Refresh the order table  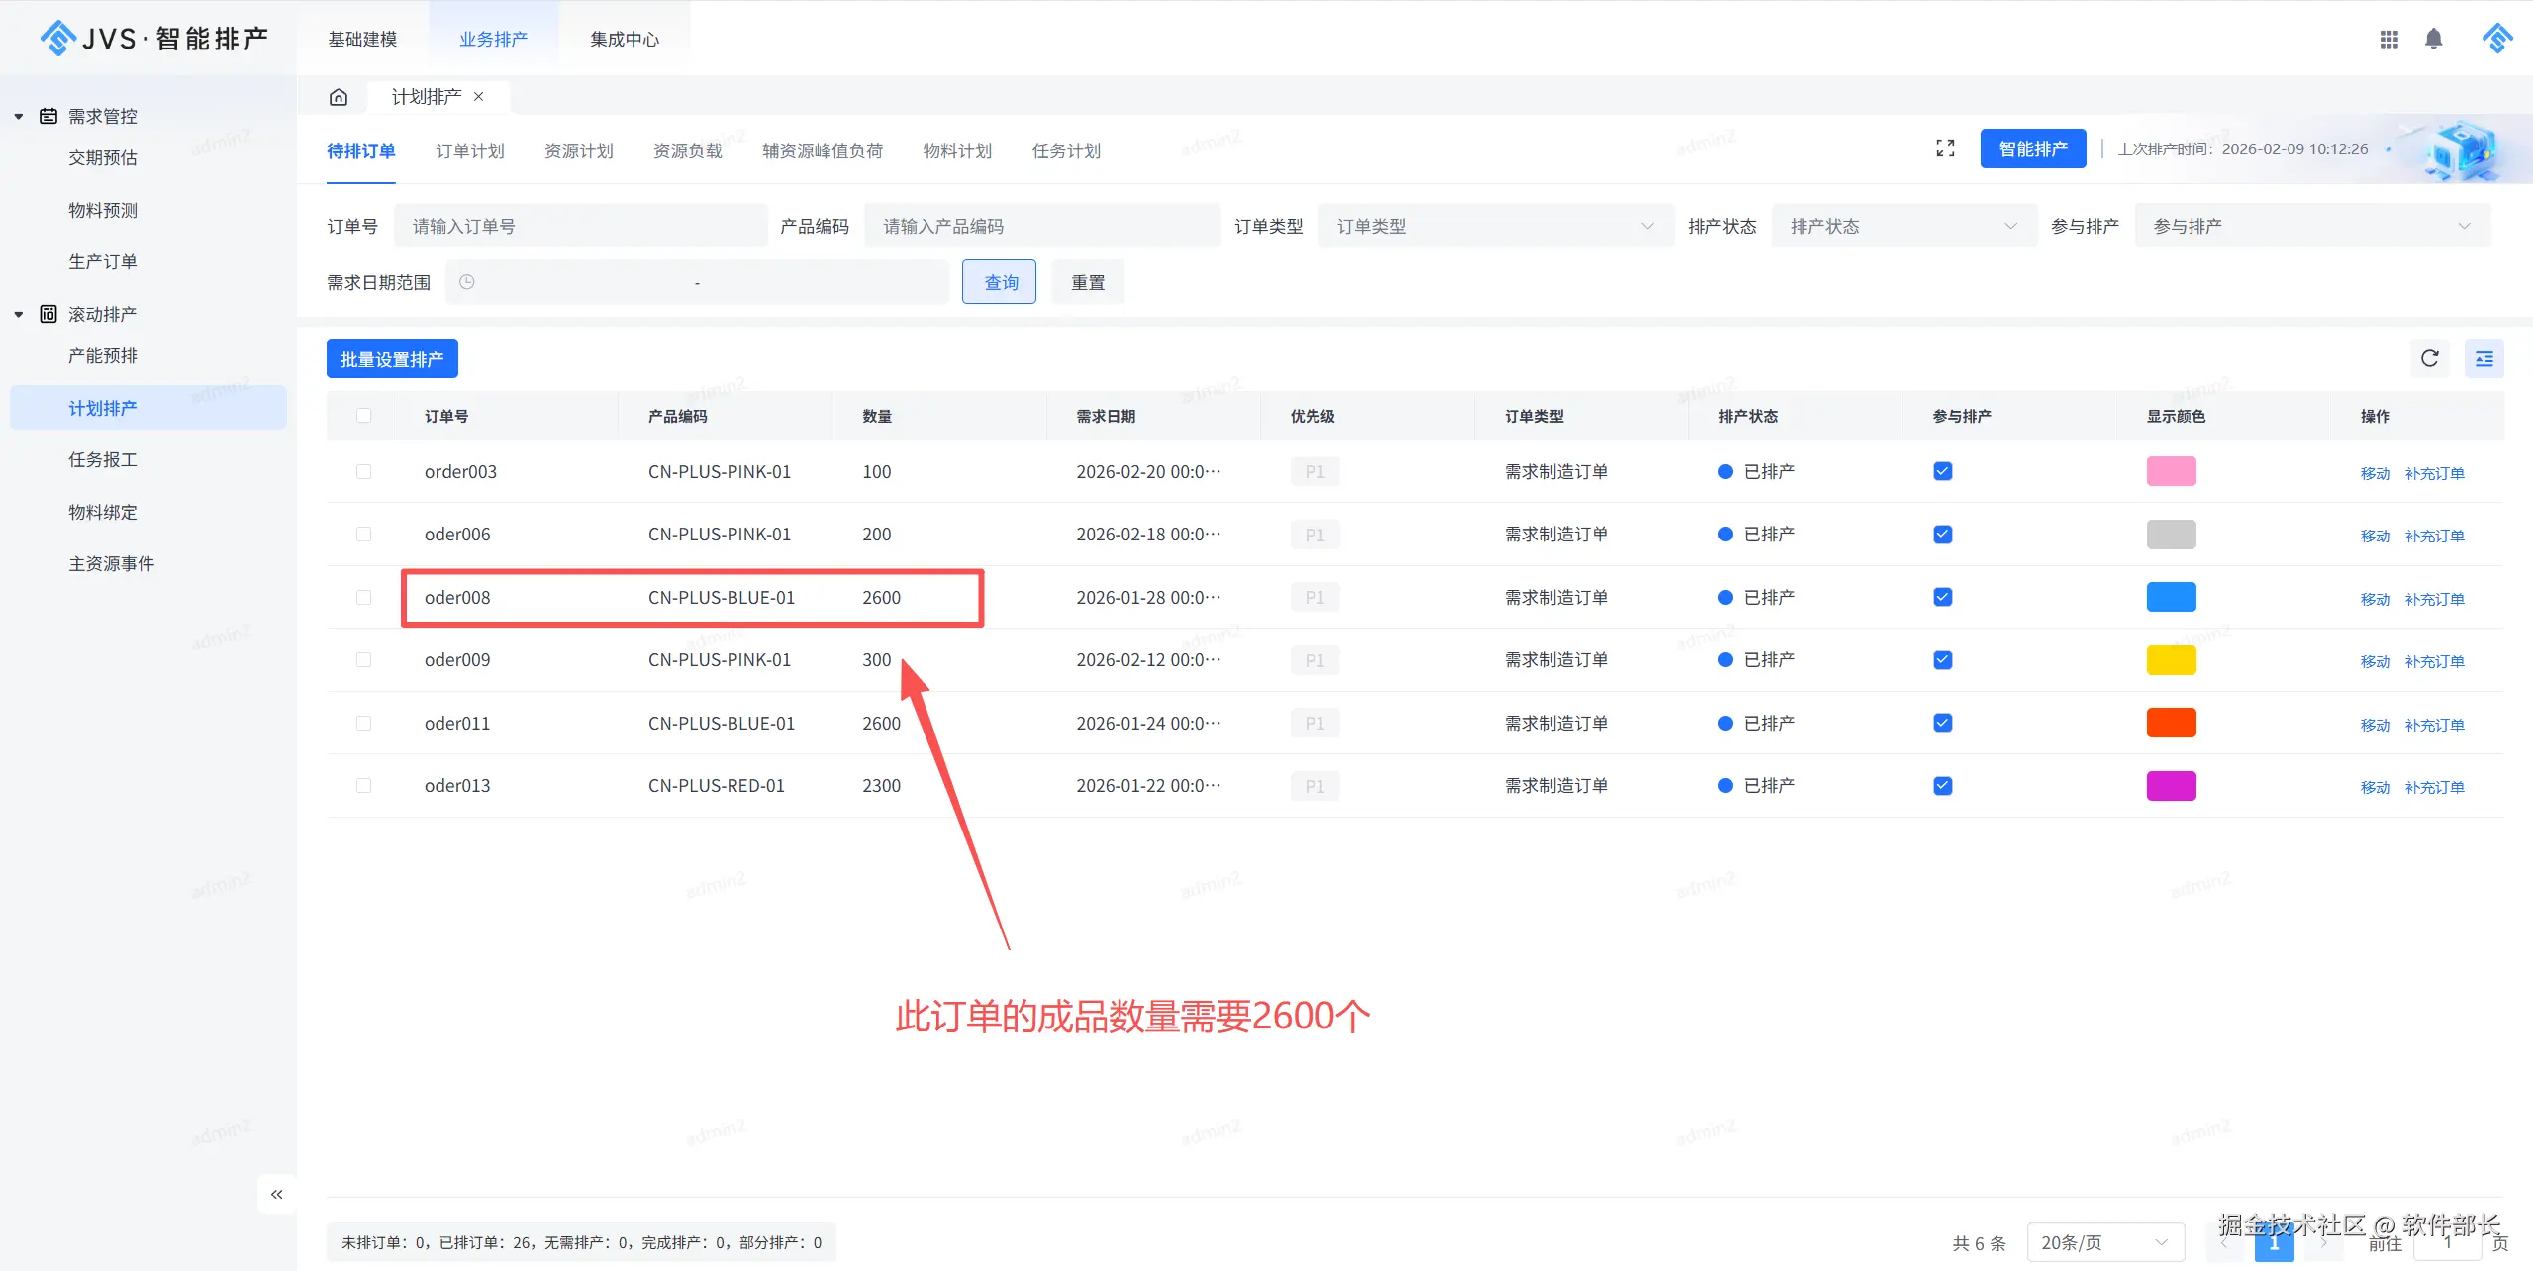pos(2429,358)
